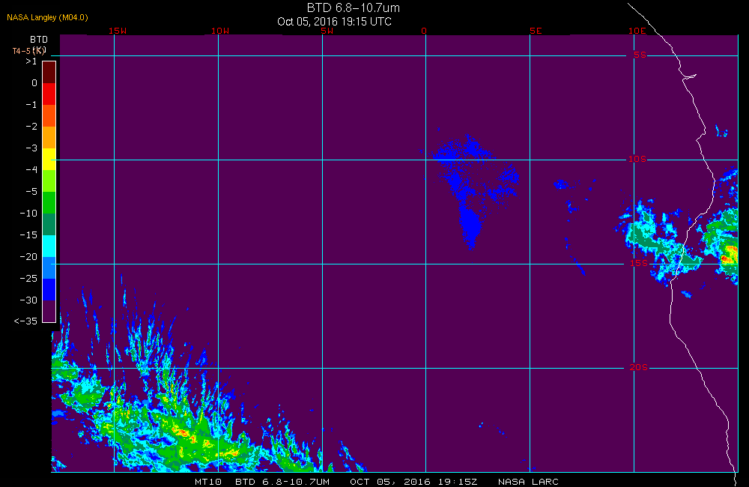
Task: Click the '15W' longitude label
Action: (x=118, y=31)
